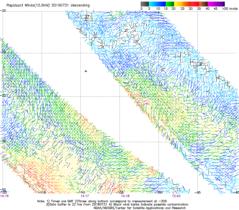The height and width of the screenshot is (210, 239).
Task: Click the purple time label '14:17'
Action: [x=85, y=196]
